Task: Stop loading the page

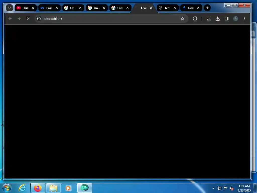Action: click(28, 19)
